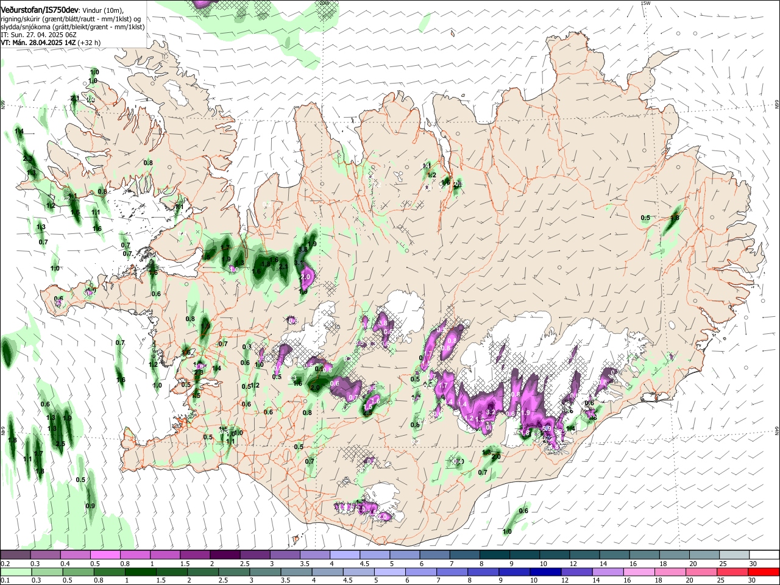Pick the purple 12 swatch in rain scale
Image resolution: width=780 pixels, height=585 pixels.
coord(577,572)
